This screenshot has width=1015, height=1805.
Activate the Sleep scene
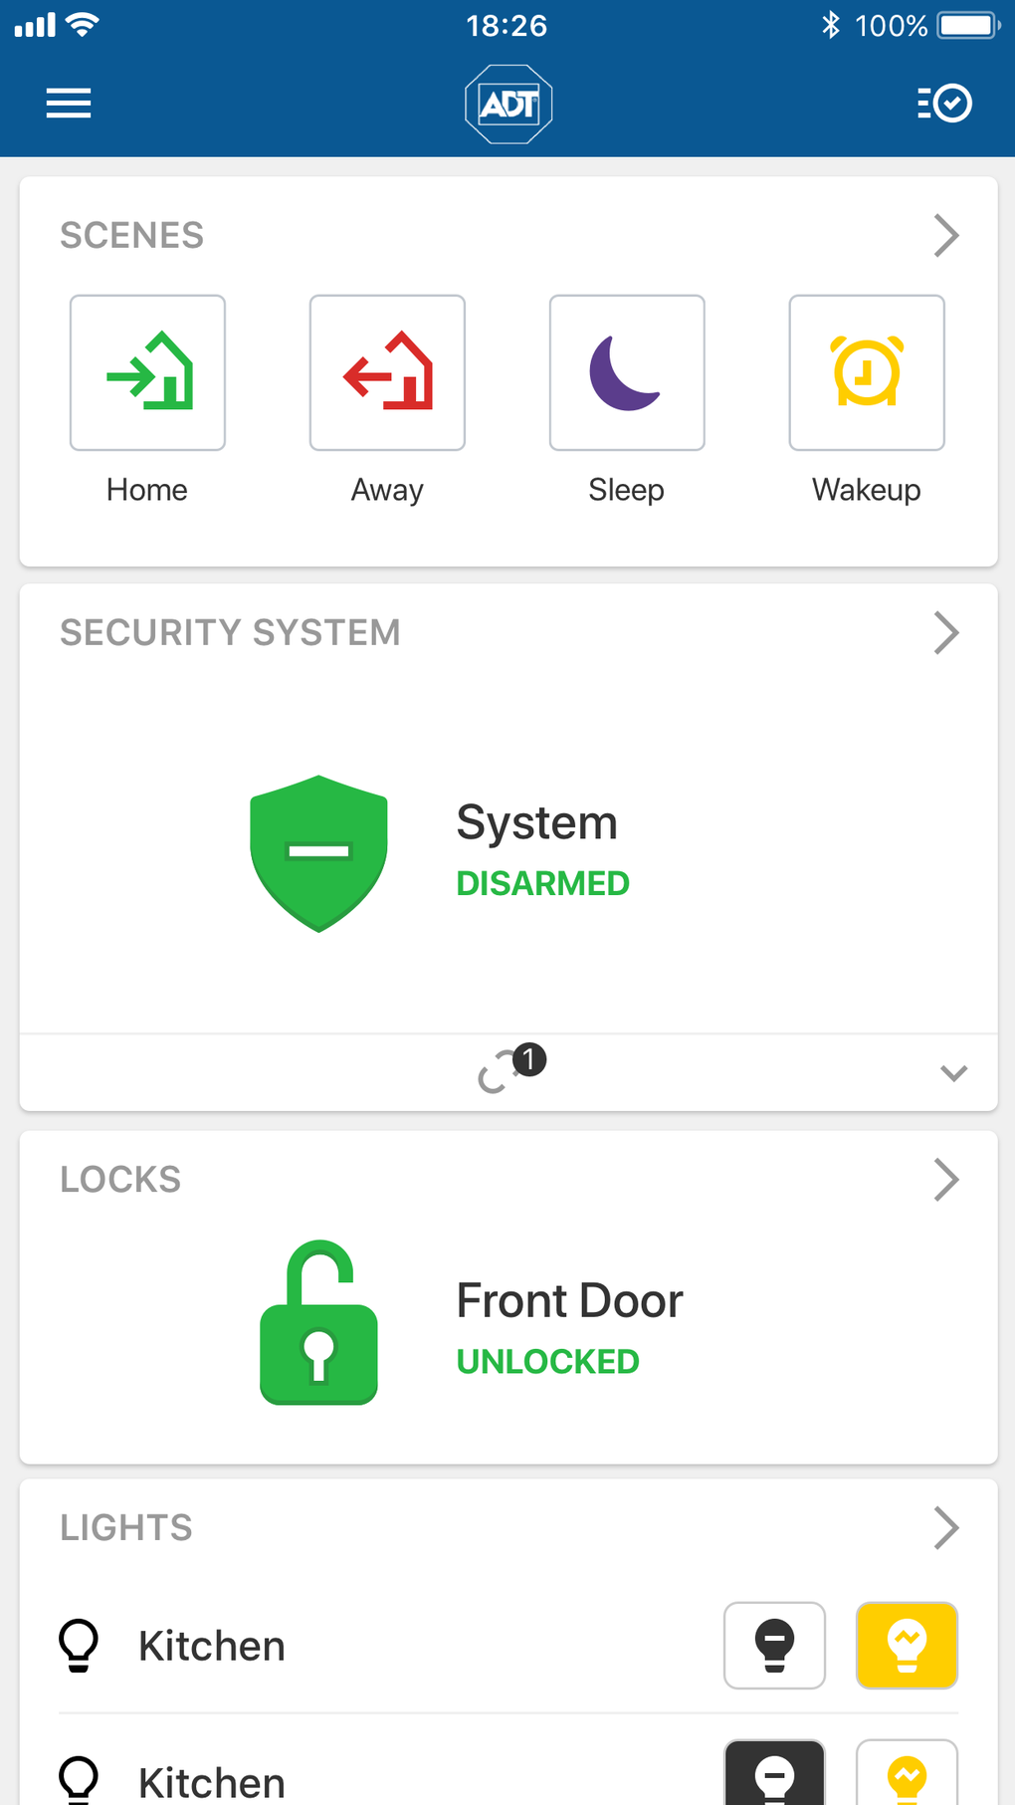(627, 372)
